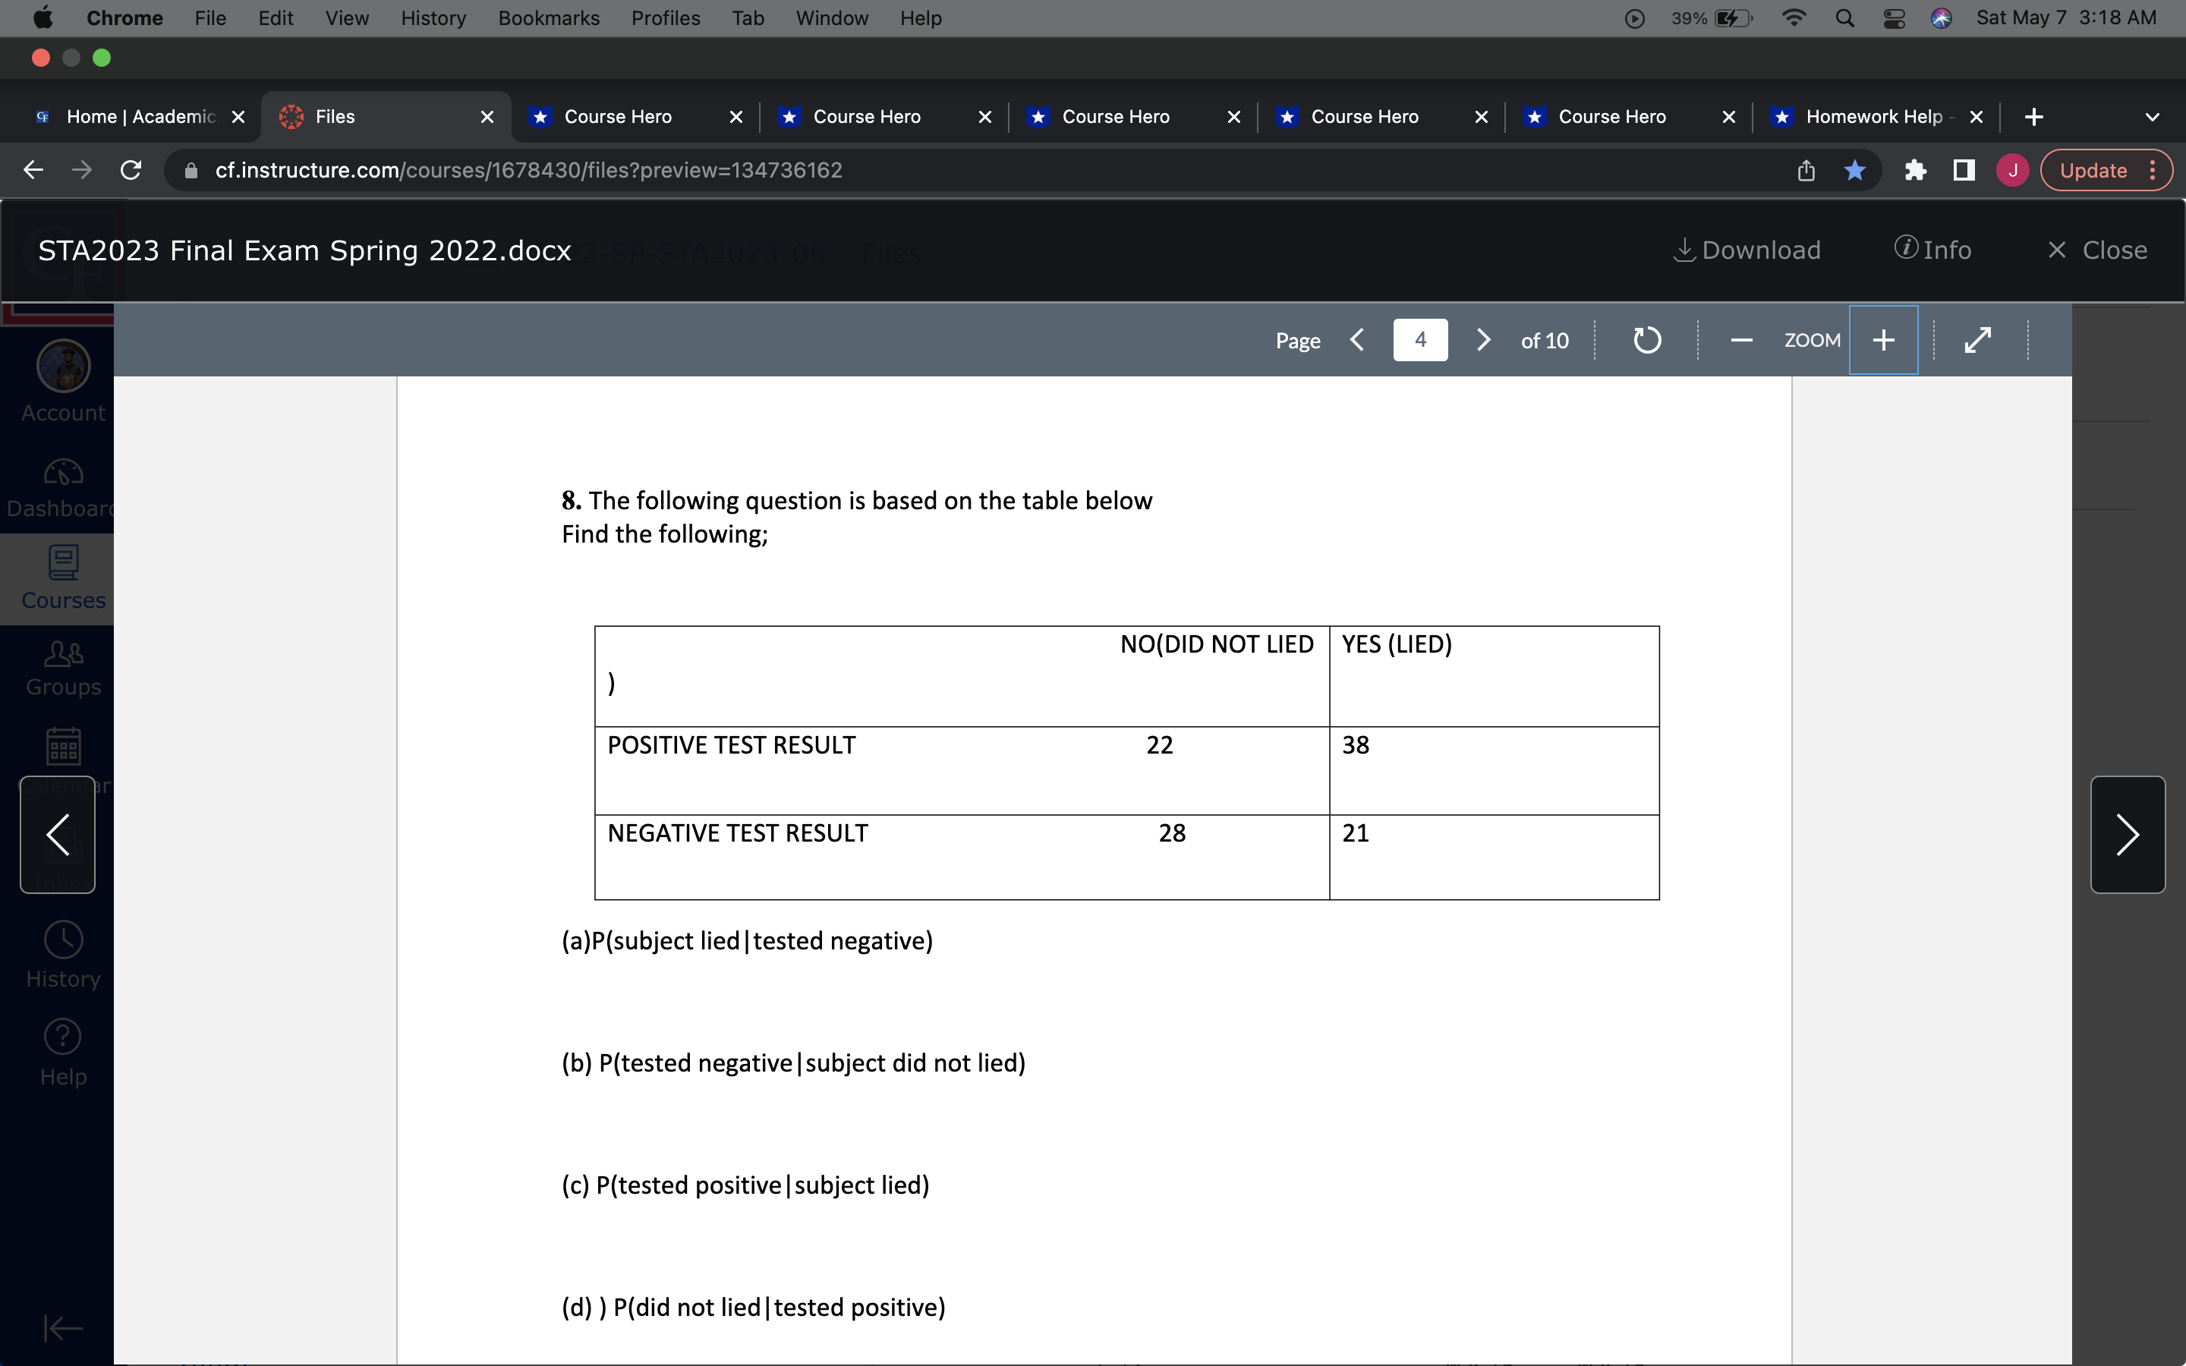The image size is (2186, 1366).
Task: View file Info details
Action: click(x=1934, y=250)
